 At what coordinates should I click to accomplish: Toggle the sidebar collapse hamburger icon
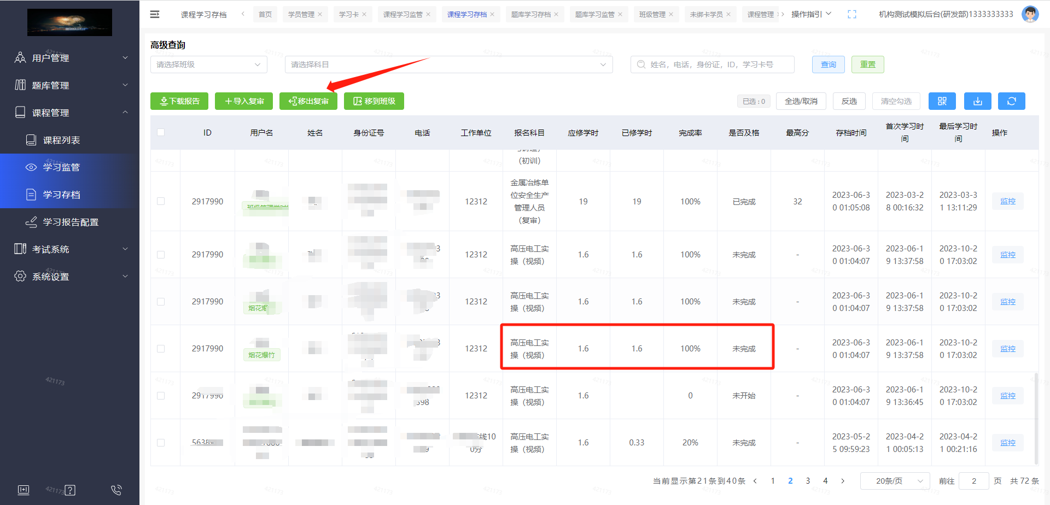coord(155,14)
